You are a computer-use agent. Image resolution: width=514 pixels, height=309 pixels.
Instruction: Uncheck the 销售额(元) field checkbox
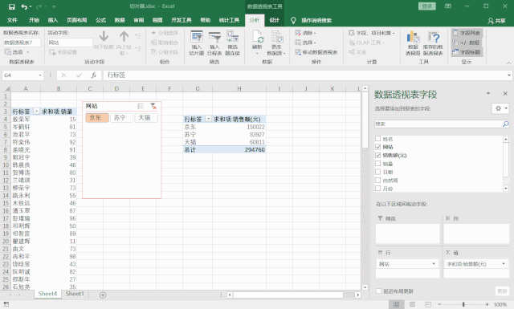(x=378, y=155)
